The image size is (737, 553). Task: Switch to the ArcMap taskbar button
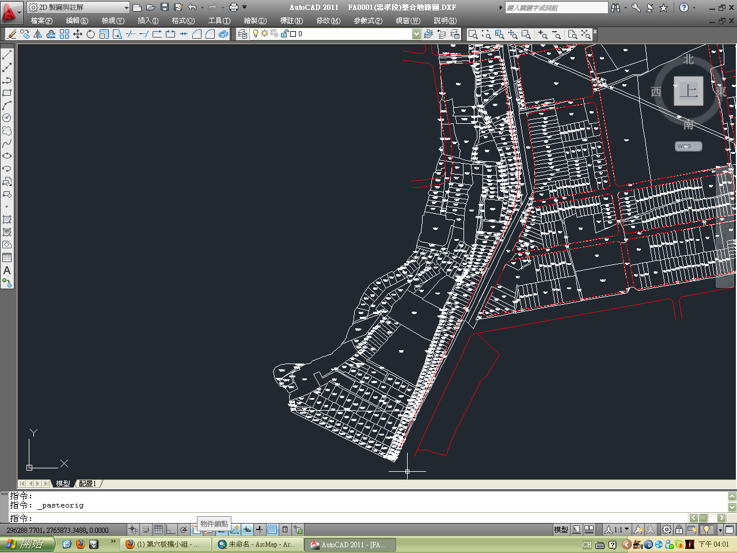point(257,544)
